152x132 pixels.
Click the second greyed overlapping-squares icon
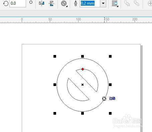137,3
